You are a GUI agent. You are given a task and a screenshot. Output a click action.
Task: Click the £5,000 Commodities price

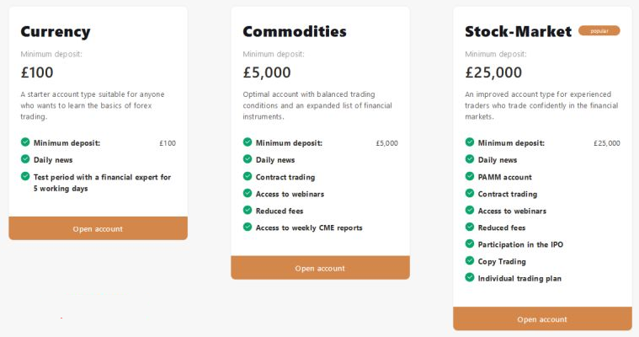click(x=267, y=72)
